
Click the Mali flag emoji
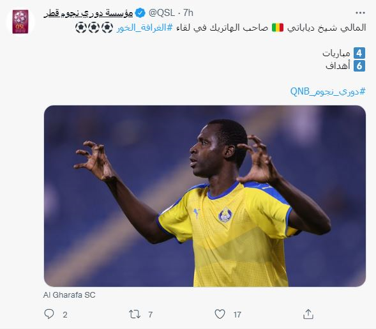278,27
